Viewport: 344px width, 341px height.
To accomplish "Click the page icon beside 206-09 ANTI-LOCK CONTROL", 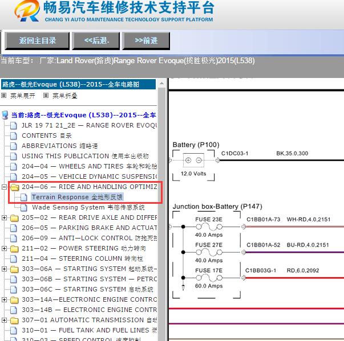I will coord(14,239).
